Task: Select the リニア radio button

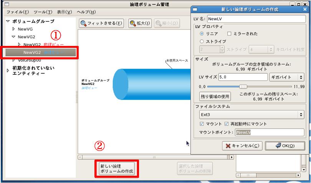Action: 202,34
